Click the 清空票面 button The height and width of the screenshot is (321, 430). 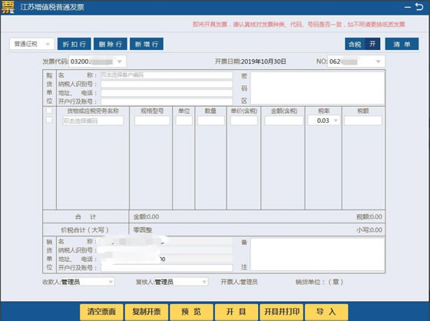coord(101,312)
